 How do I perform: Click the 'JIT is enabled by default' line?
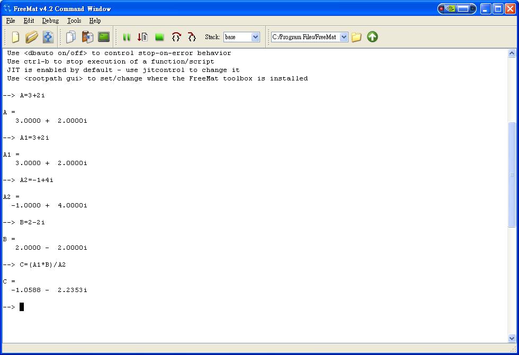123,70
